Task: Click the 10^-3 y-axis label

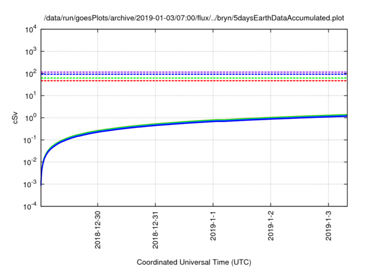Action: click(31, 184)
